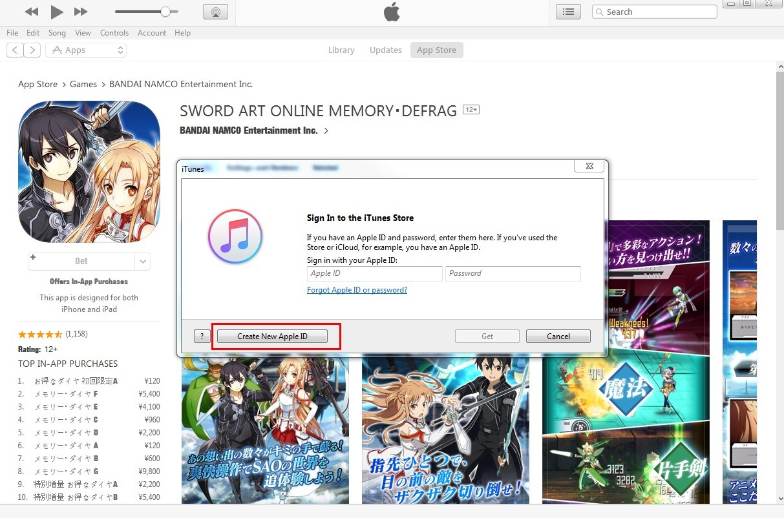
Task: Click the Cancel button
Action: [x=558, y=336]
